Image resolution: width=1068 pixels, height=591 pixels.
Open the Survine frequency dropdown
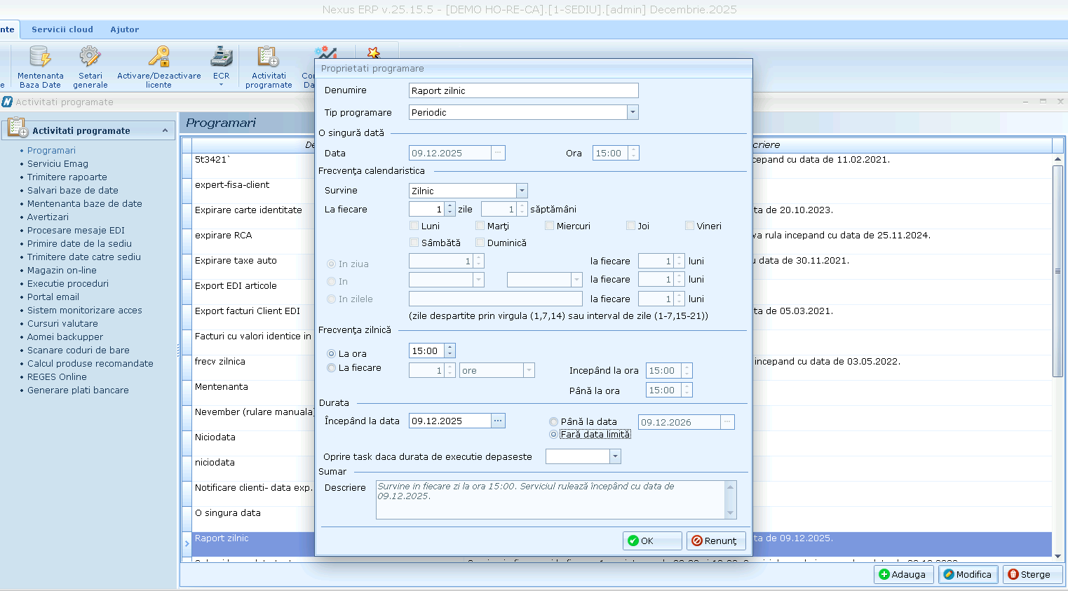[522, 191]
